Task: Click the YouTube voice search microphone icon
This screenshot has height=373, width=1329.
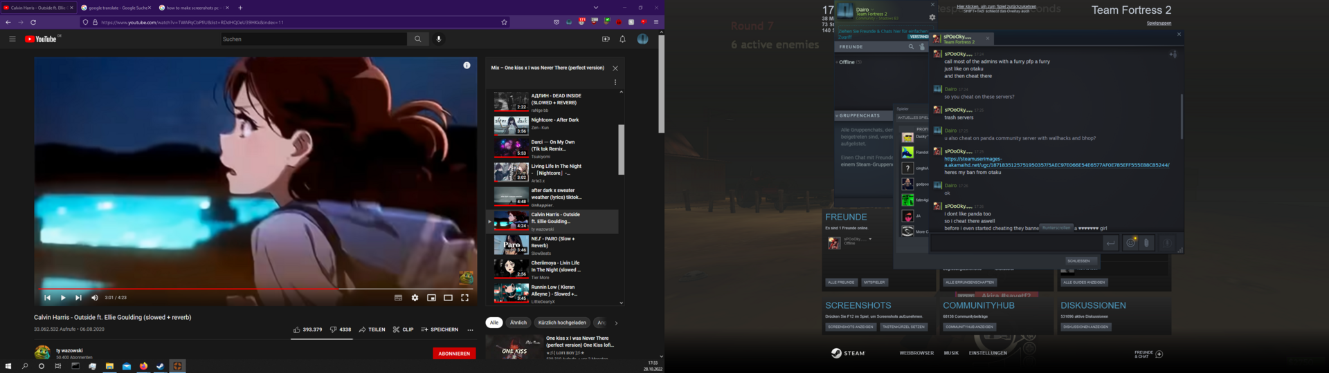Action: (x=438, y=39)
